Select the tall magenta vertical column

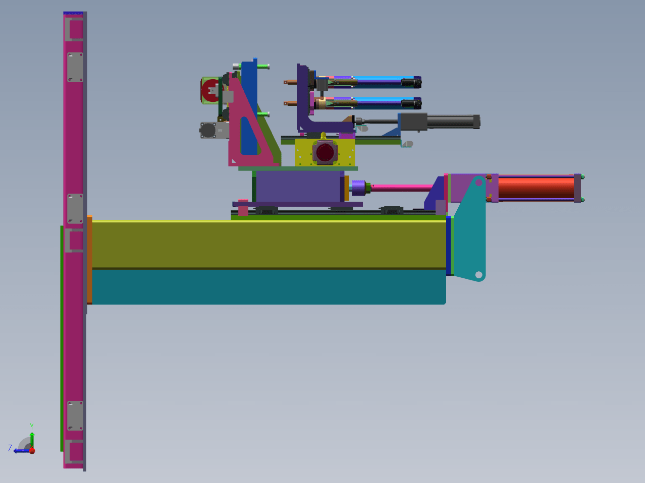pyautogui.click(x=74, y=323)
